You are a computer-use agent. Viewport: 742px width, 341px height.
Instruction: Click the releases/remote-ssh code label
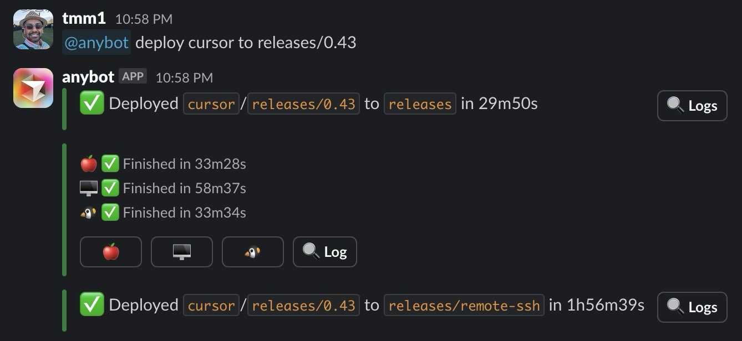(464, 306)
